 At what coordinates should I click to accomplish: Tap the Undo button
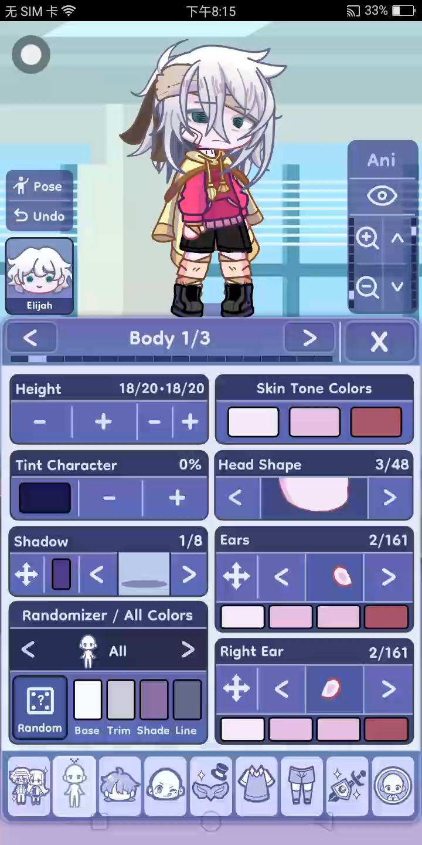39,216
